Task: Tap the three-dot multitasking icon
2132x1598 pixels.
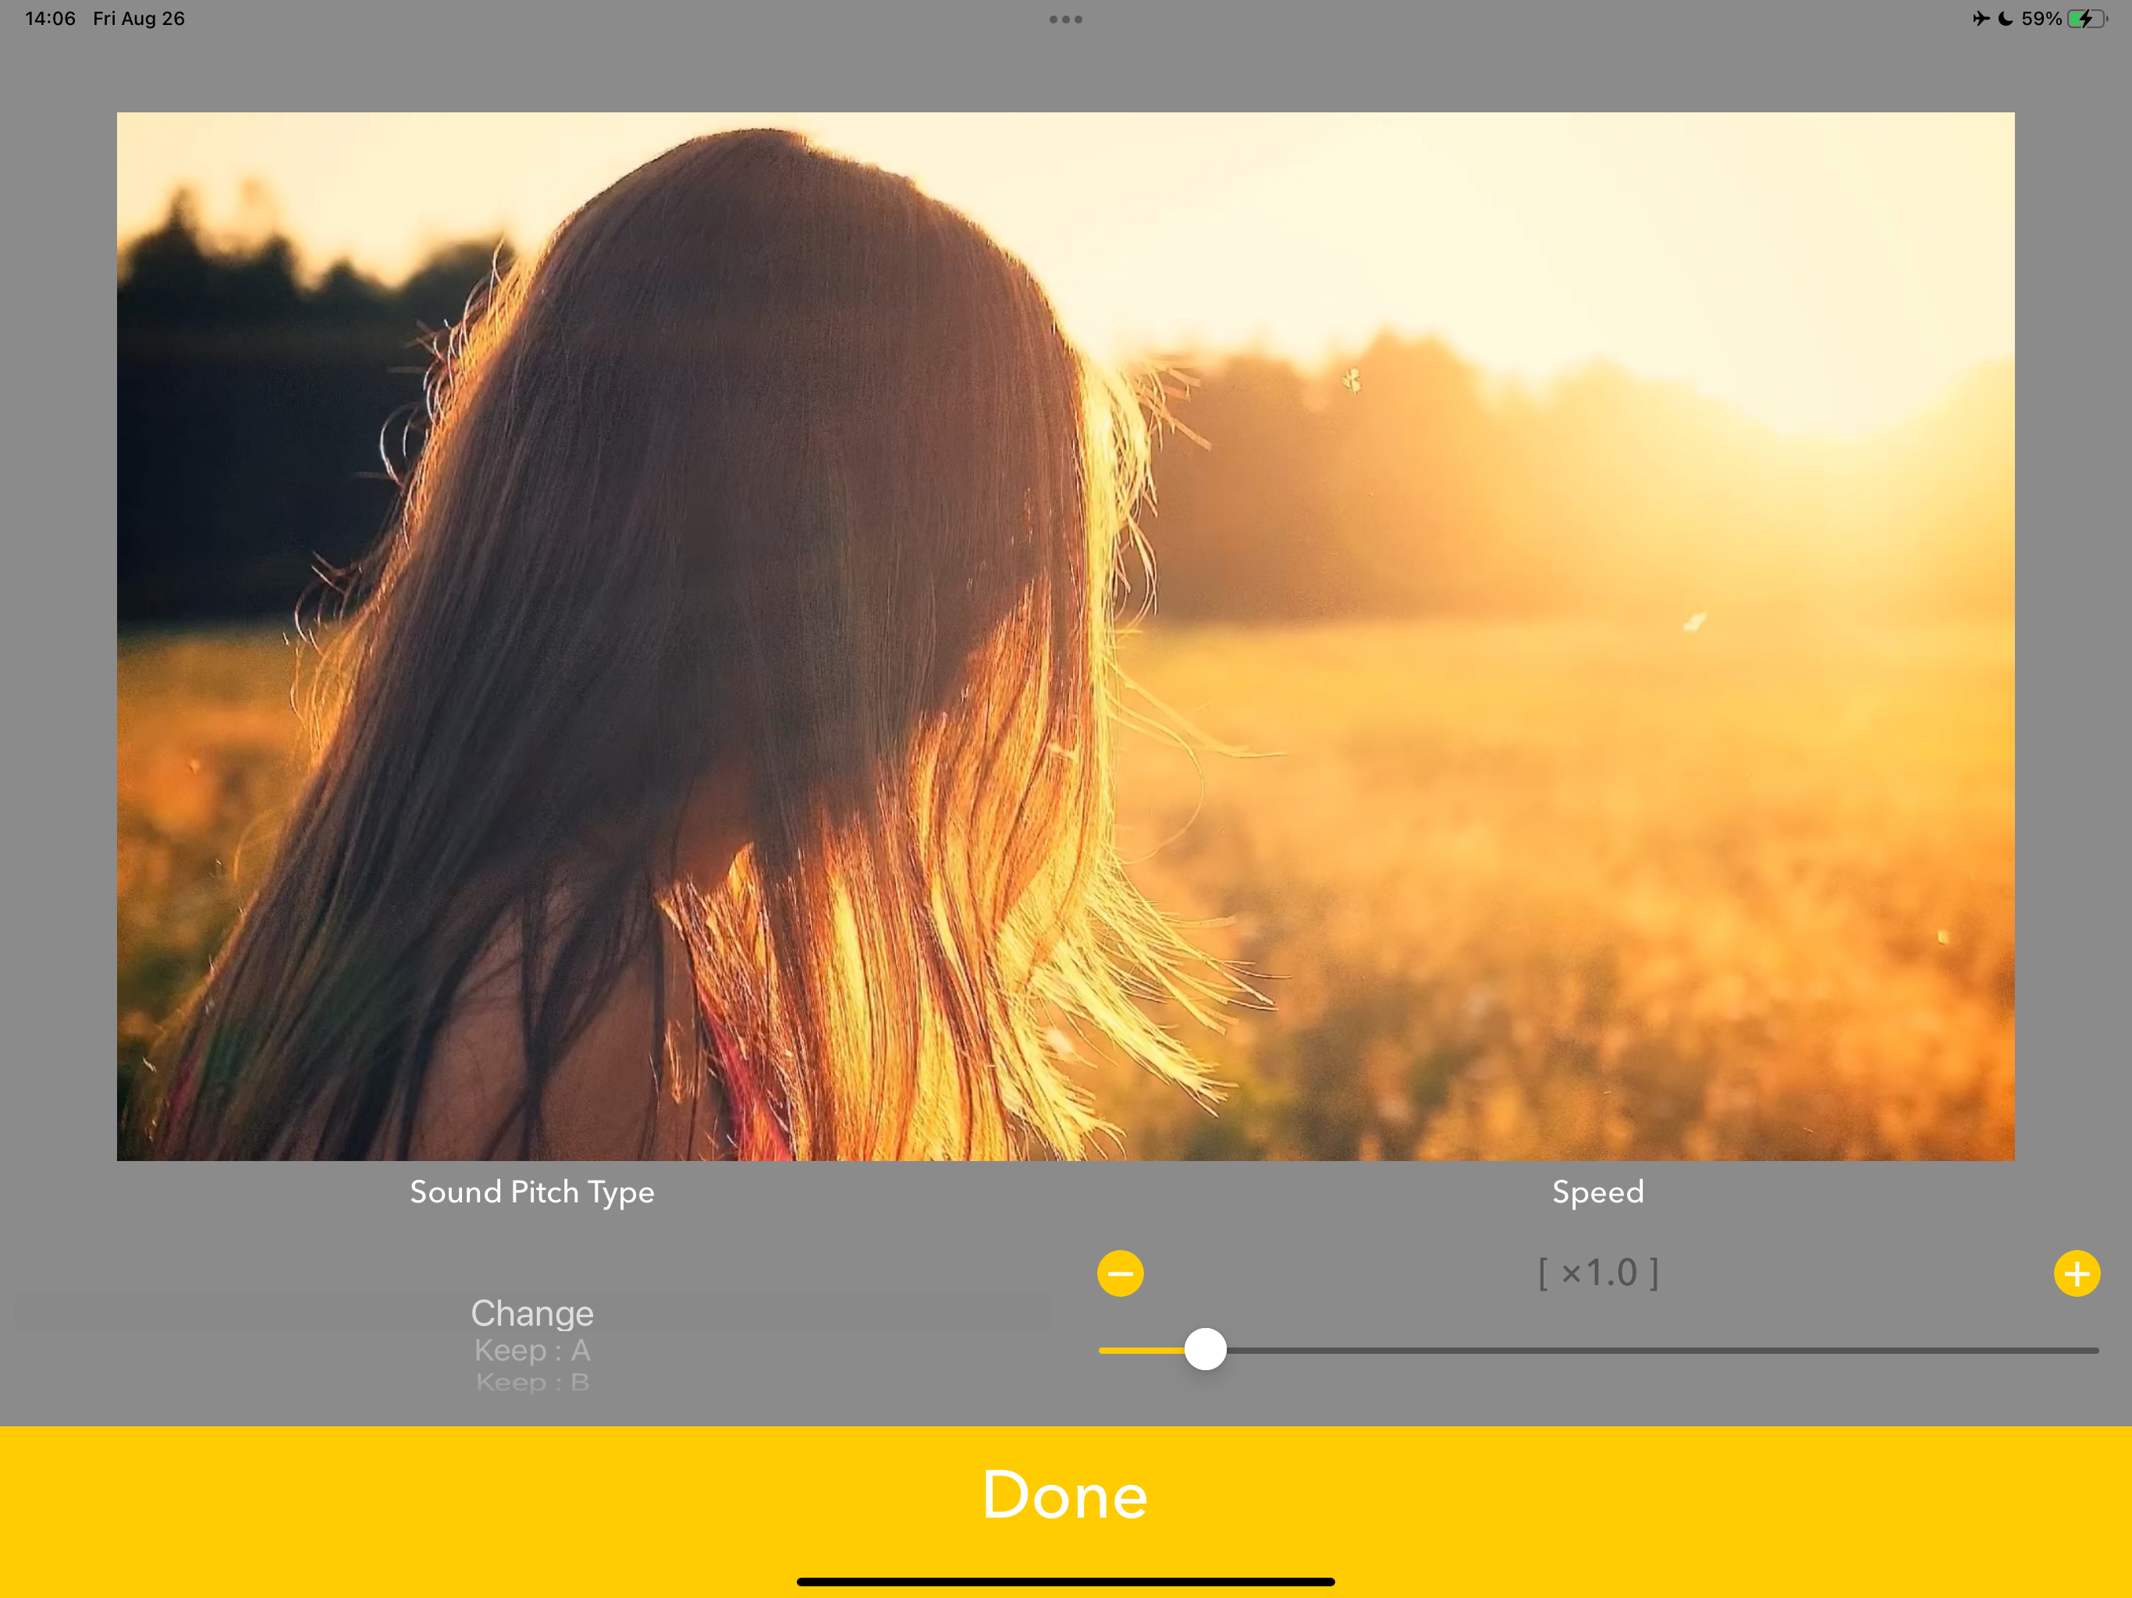Action: (1065, 20)
